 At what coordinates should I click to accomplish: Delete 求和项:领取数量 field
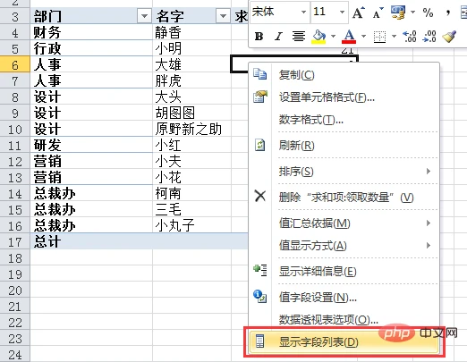346,198
